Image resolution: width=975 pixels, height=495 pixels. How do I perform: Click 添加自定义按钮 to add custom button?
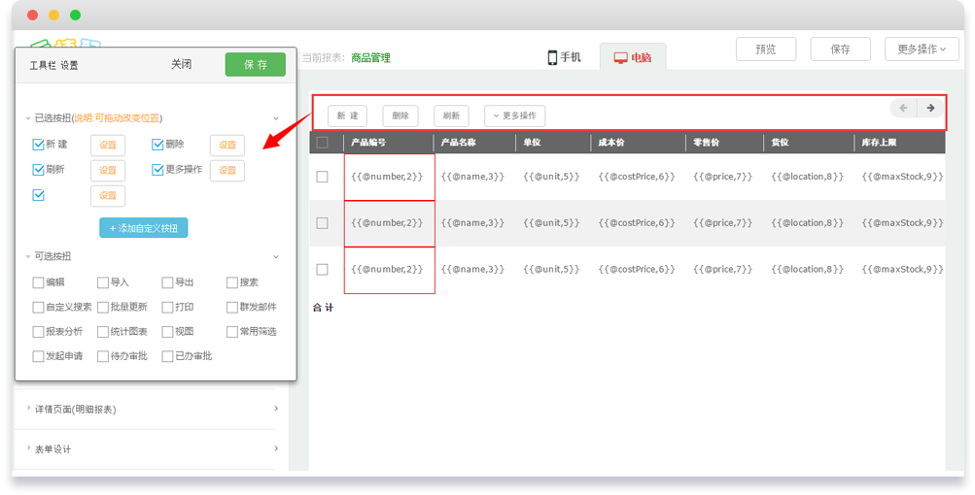click(x=144, y=228)
